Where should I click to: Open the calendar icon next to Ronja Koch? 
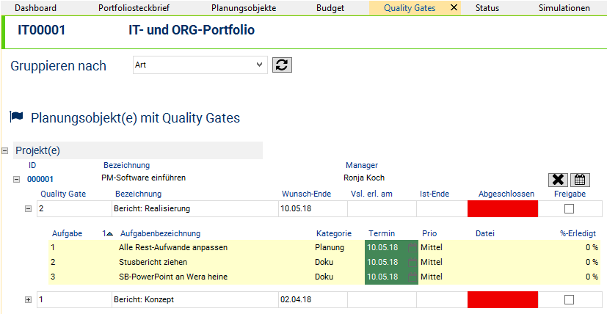580,180
